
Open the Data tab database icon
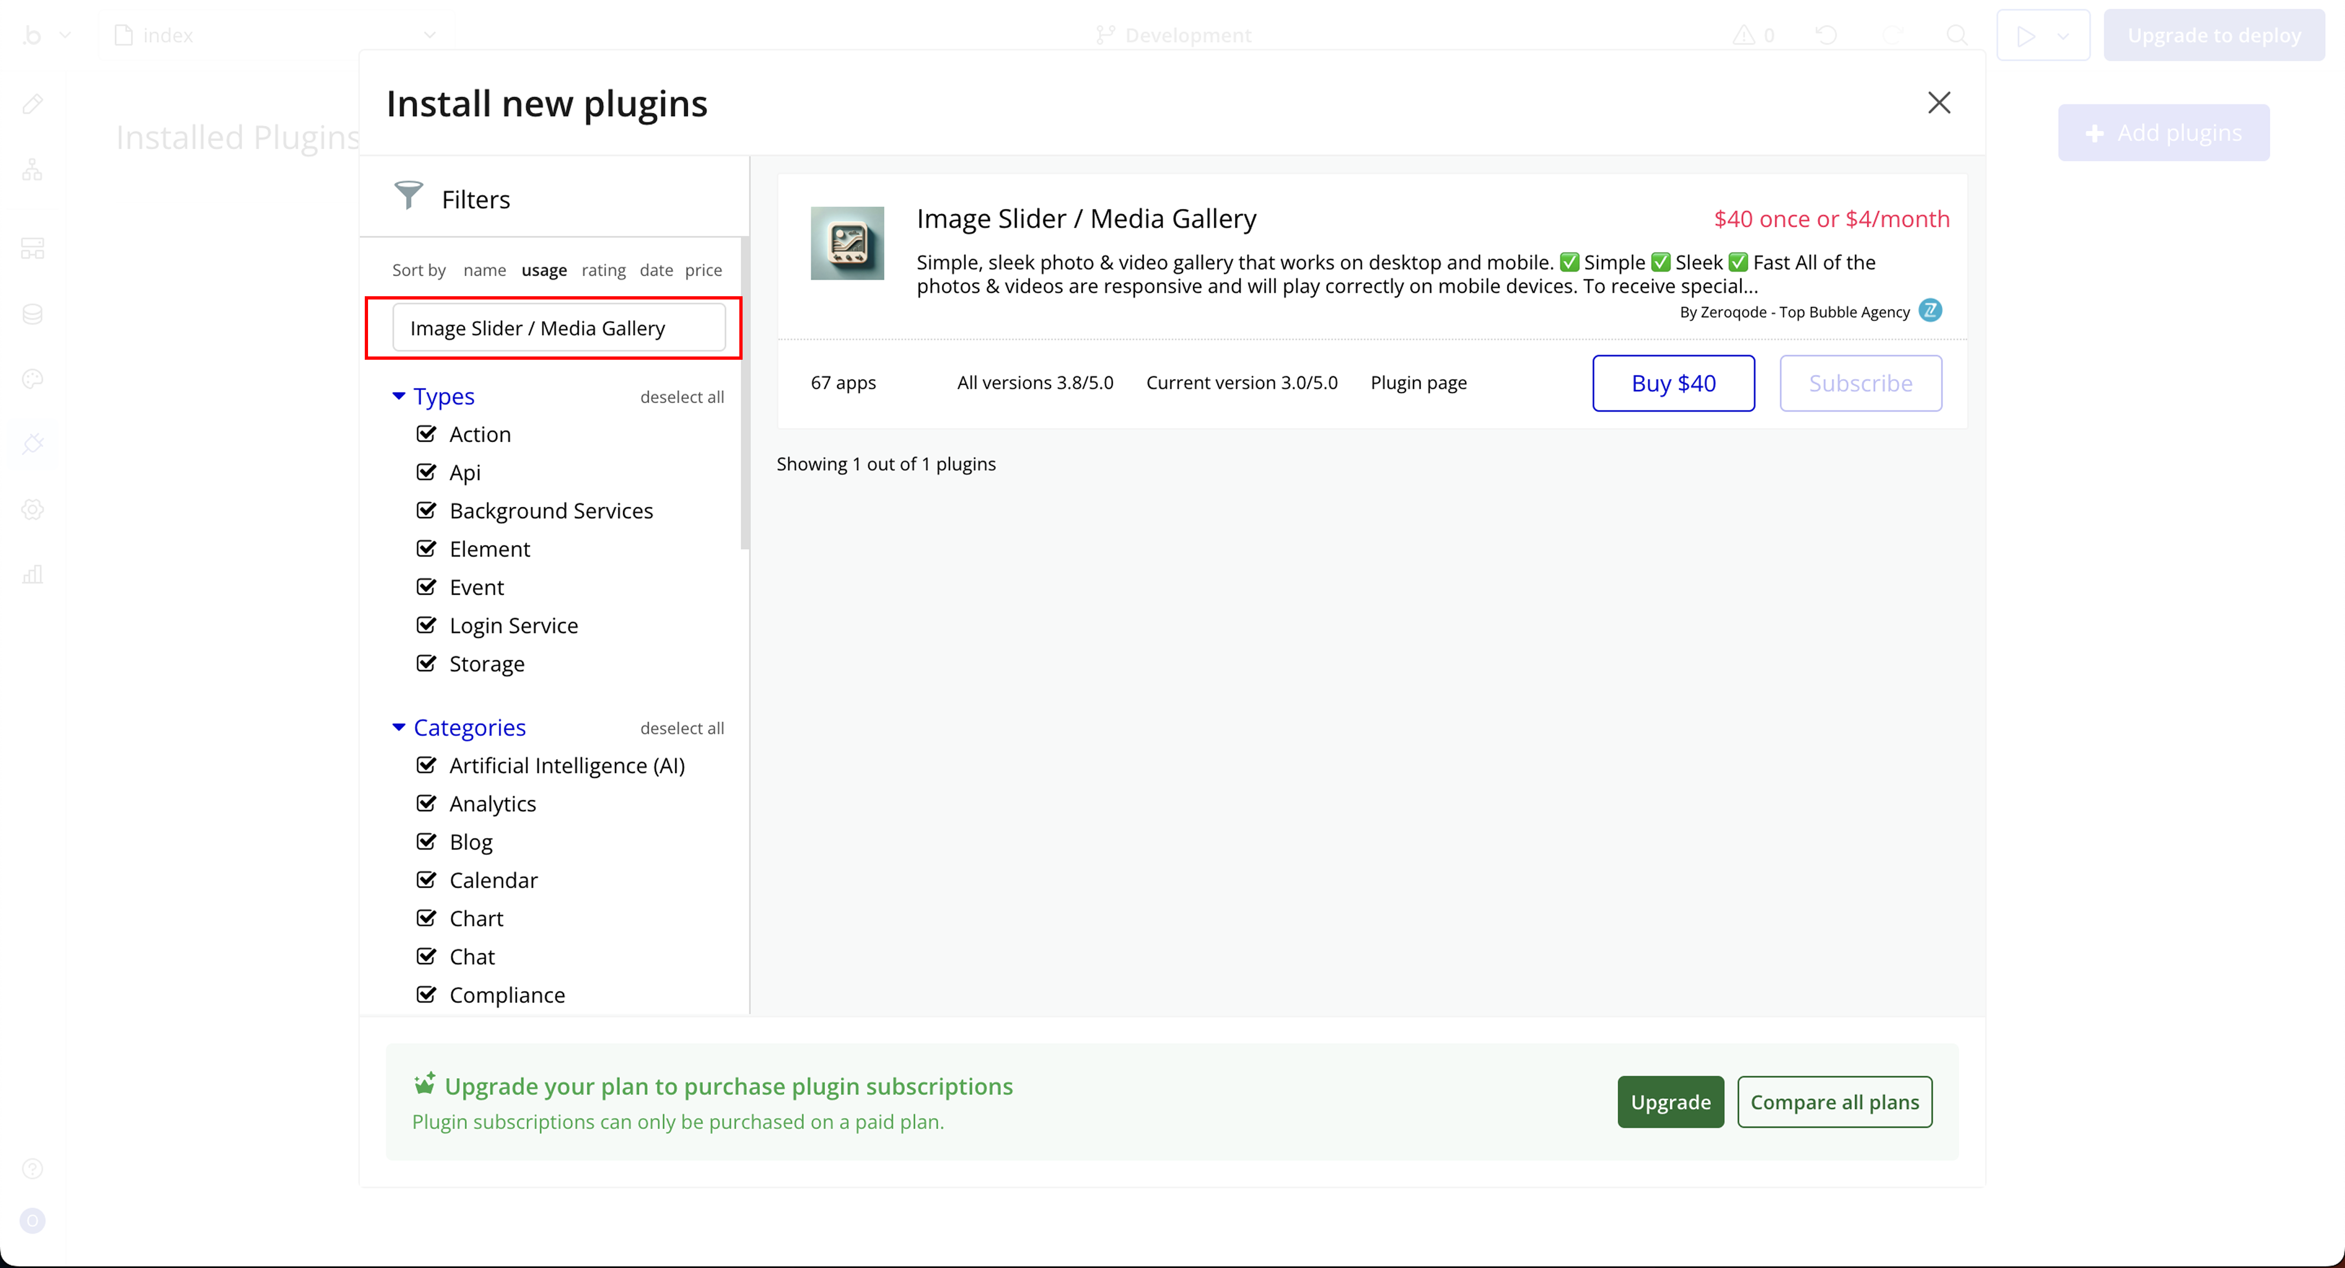coord(33,314)
